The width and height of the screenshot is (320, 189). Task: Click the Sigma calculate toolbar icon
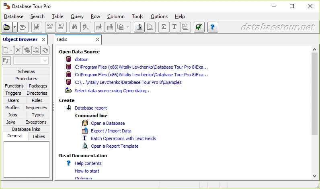coord(163,27)
